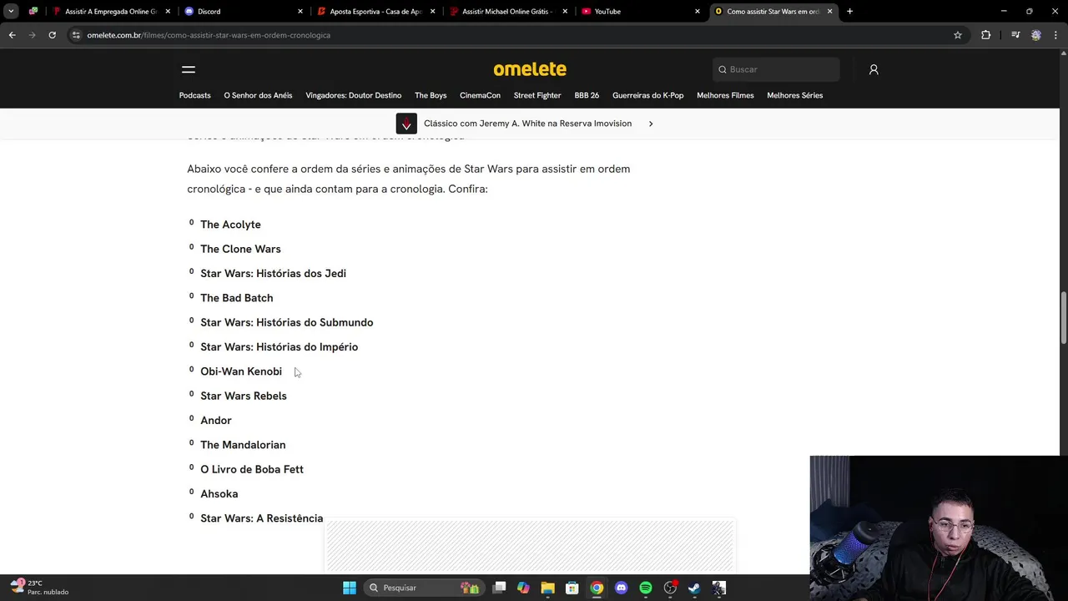
Task: Switch to Assistir A Empregada tab
Action: 110,12
